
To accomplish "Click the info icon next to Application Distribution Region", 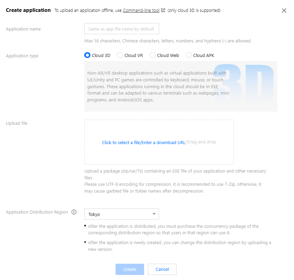I will (74, 212).
